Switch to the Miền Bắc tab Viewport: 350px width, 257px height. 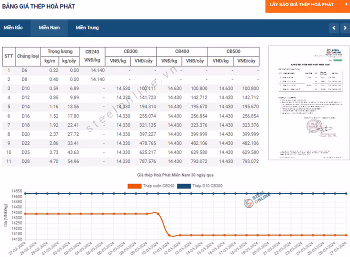13,27
